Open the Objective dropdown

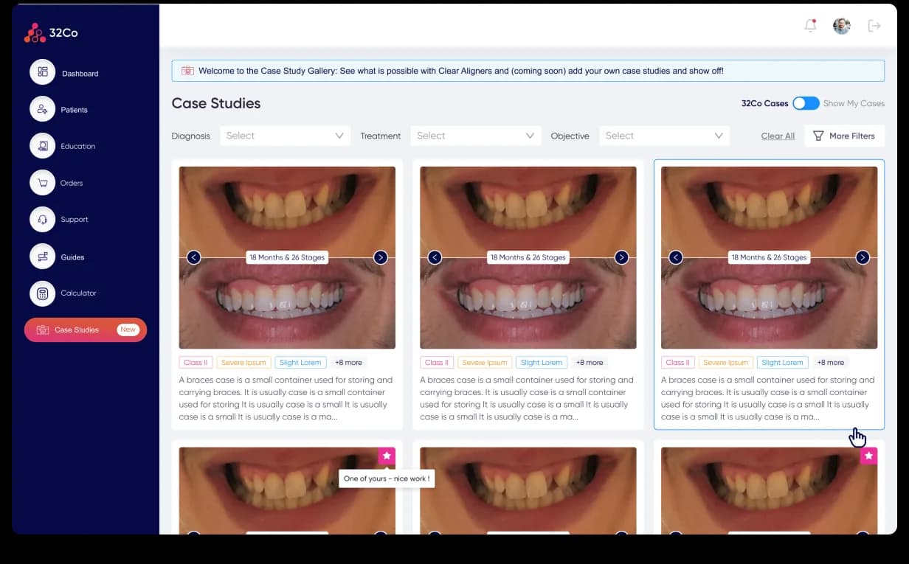click(665, 136)
